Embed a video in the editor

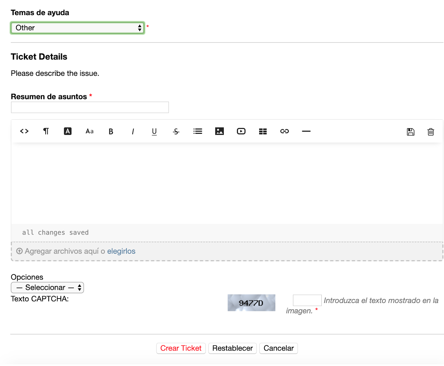click(x=241, y=131)
